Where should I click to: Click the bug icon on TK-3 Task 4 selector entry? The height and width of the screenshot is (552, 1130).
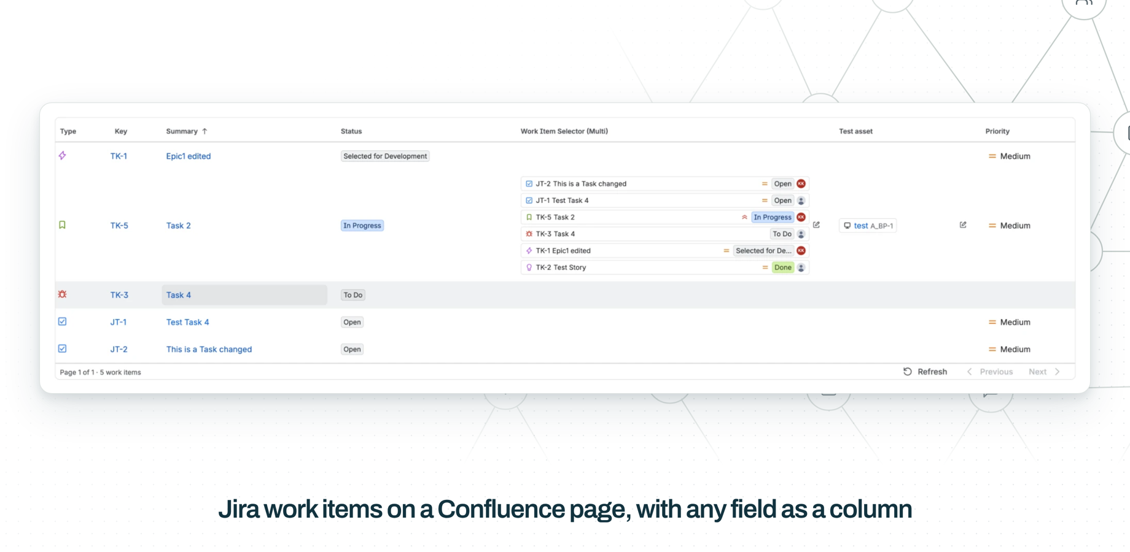click(529, 234)
